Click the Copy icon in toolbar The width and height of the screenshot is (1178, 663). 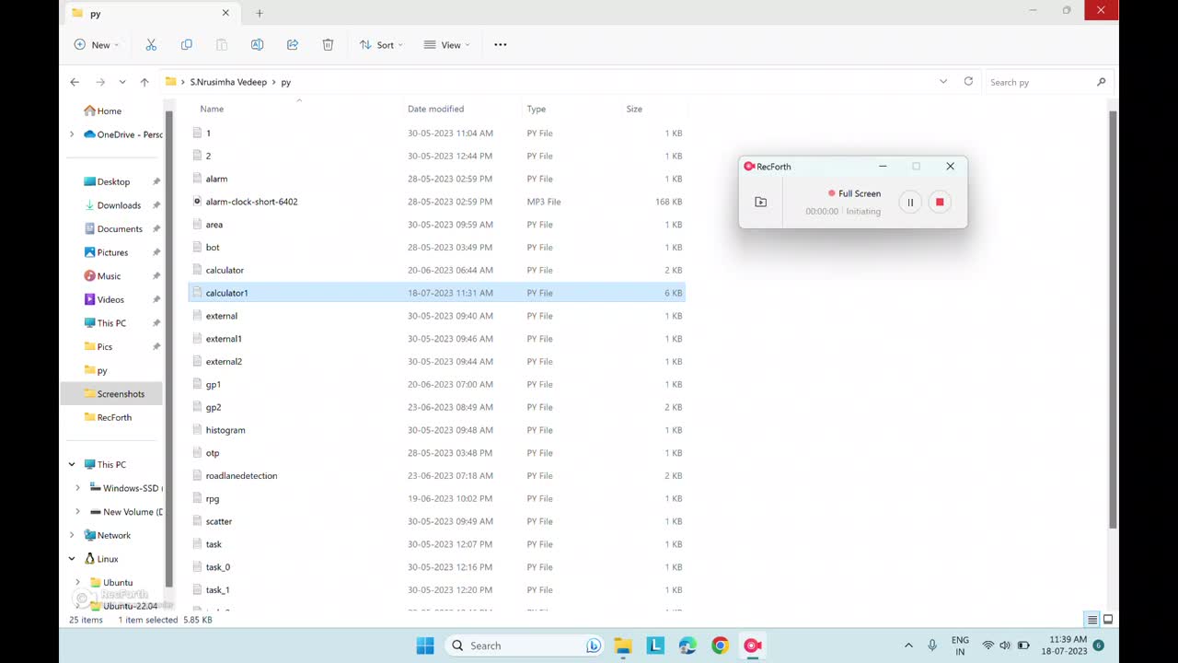pos(187,45)
